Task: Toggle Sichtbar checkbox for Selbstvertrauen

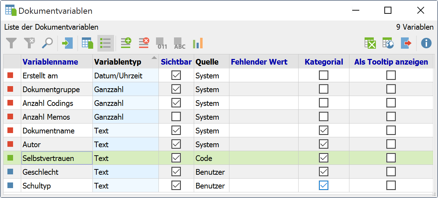Action: pos(176,158)
